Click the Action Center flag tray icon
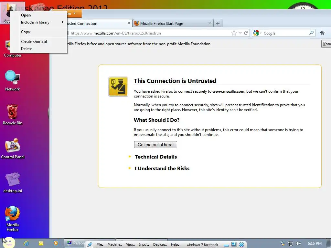The height and width of the screenshot is (248, 331). point(283,243)
